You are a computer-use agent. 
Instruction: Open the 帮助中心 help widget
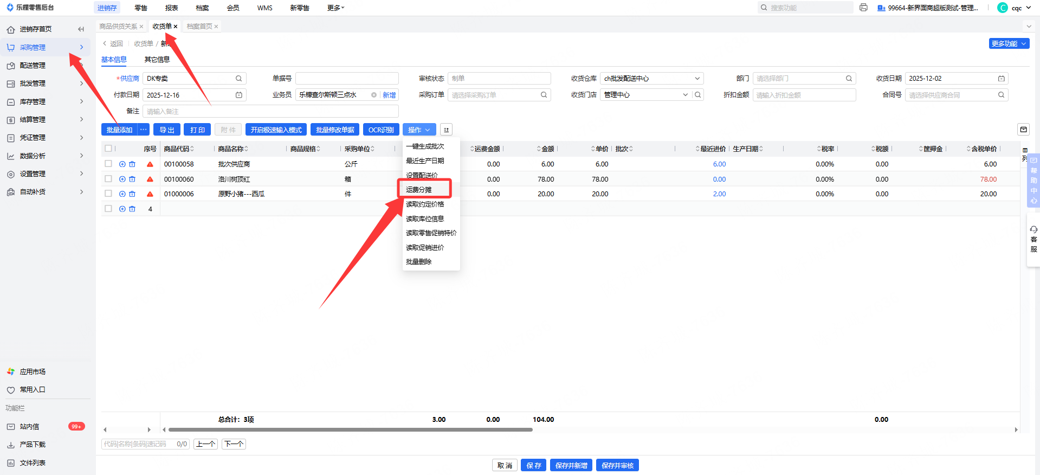coord(1033,181)
